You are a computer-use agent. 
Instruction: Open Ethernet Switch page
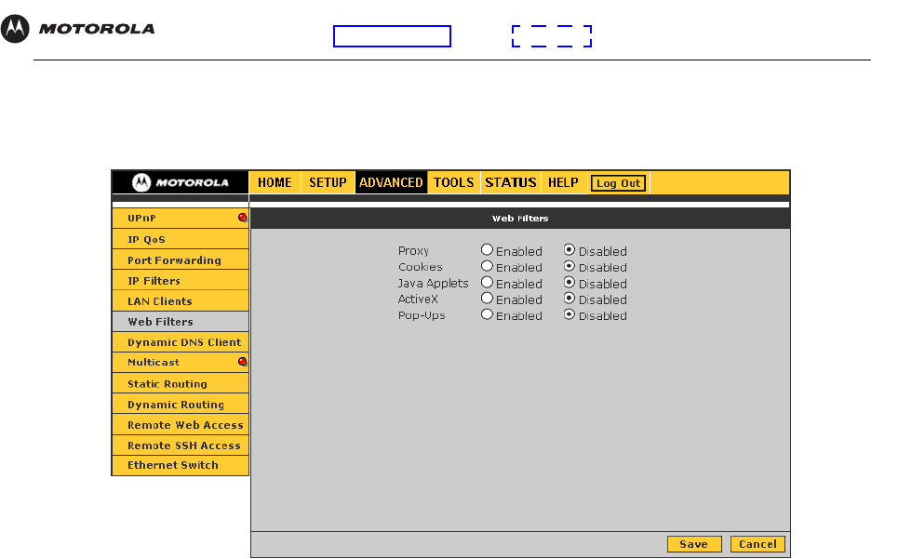pos(181,465)
